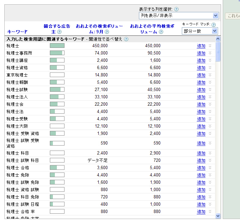Click help icon next to 関連性で並べ替え
Image resolution: width=240 pixels, height=222 pixels.
pos(126,39)
